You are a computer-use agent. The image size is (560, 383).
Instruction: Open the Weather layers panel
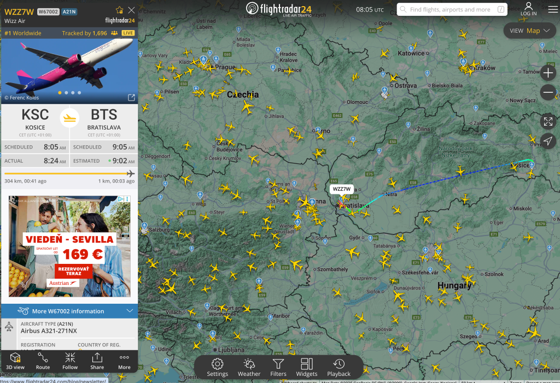tap(249, 368)
